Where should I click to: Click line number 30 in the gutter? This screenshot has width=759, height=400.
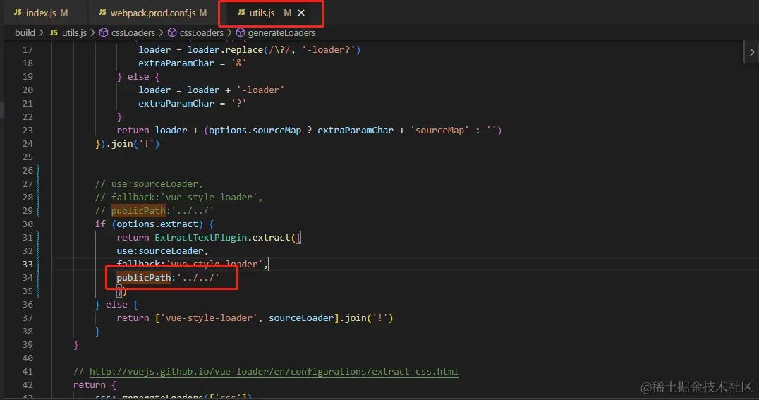[x=28, y=224]
